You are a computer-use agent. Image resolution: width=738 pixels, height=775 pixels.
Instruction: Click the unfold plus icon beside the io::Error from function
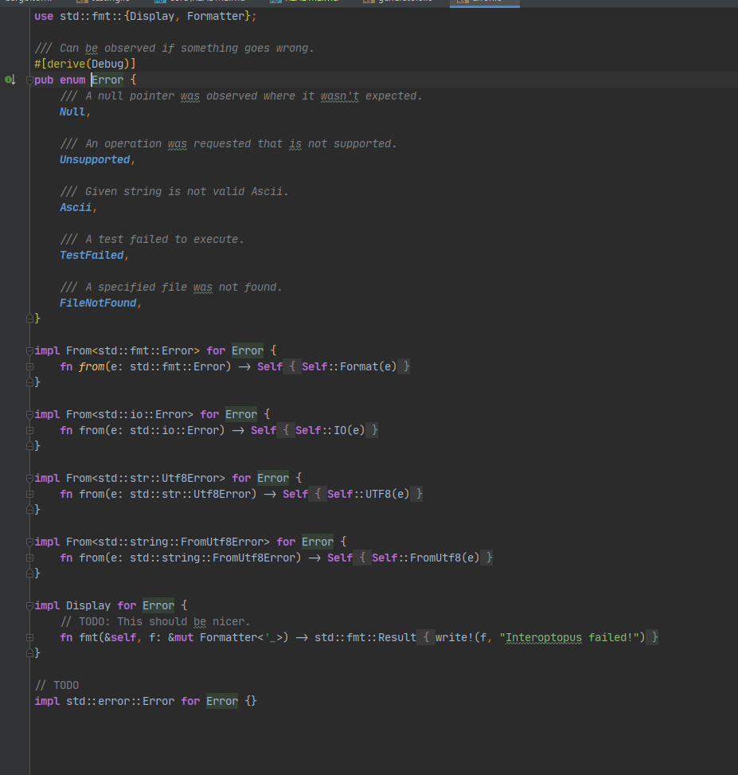29,430
